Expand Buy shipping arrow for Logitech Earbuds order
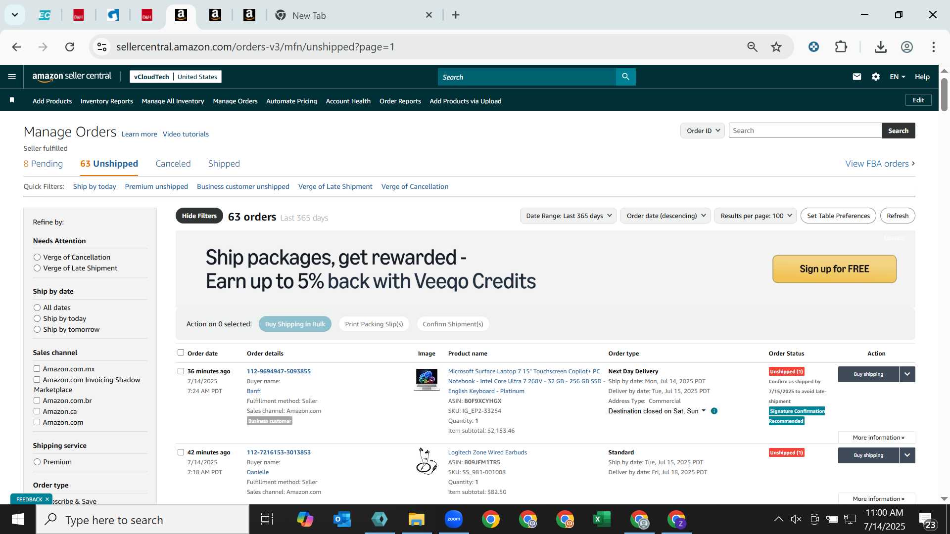Image resolution: width=950 pixels, height=534 pixels. click(907, 455)
